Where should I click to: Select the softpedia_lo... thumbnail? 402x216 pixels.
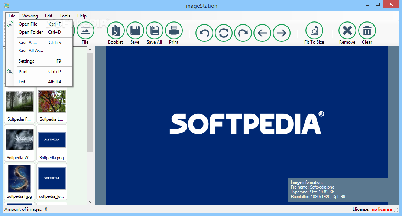52,182
